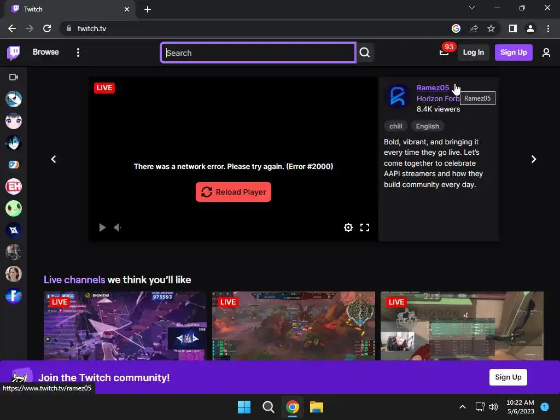The image size is (560, 420).
Task: Bookmark this tab with the star icon
Action: 491,28
